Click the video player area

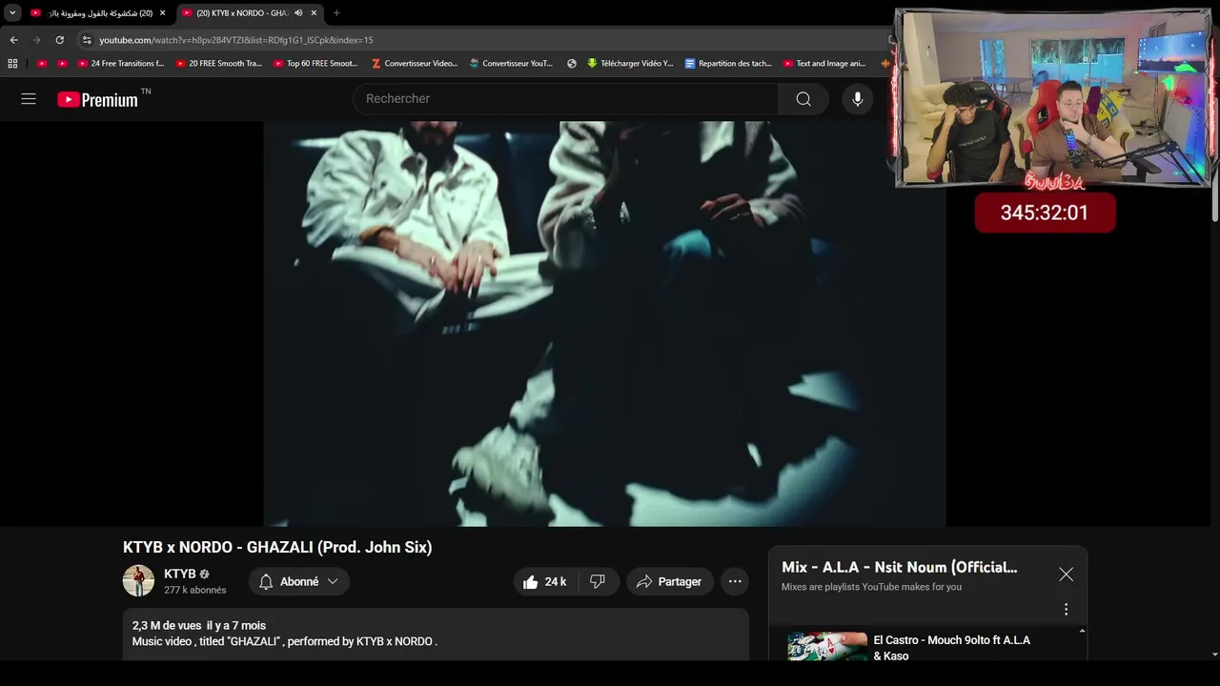tap(604, 324)
